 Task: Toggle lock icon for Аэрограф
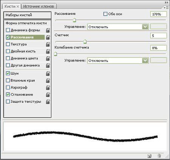coord(48,88)
